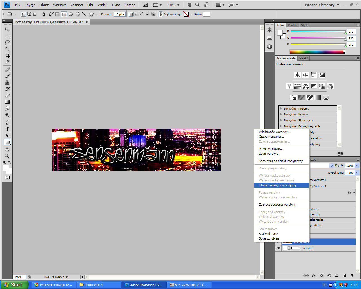Select the subtract-from-shape-area option
This screenshot has height=289, width=361.
point(142,14)
